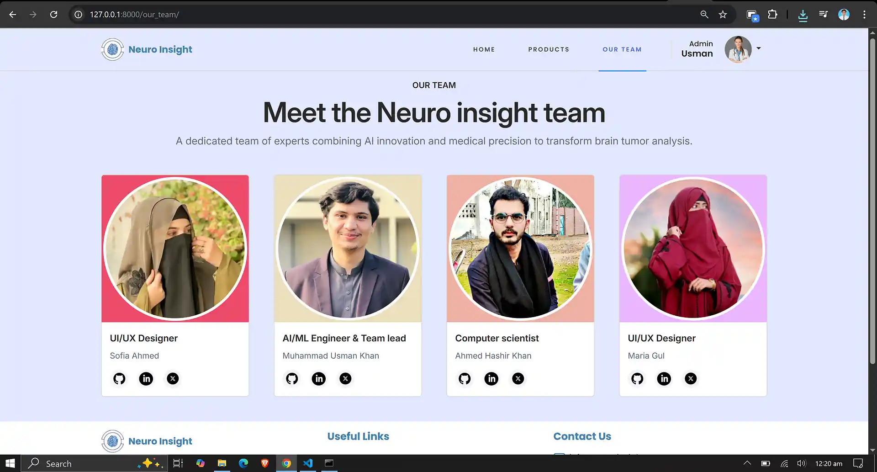
Task: Click Ahmed Hashir Khan's X icon
Action: pyautogui.click(x=518, y=378)
